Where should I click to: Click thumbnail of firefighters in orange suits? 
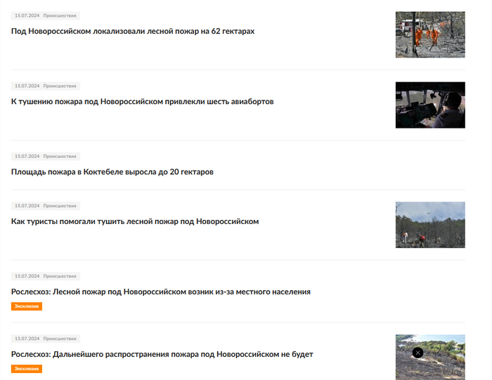pyautogui.click(x=430, y=34)
